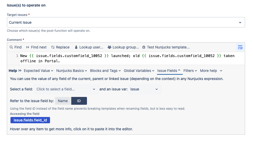Select refer to field by Name
The height and width of the screenshot is (142, 253).
[63, 101]
